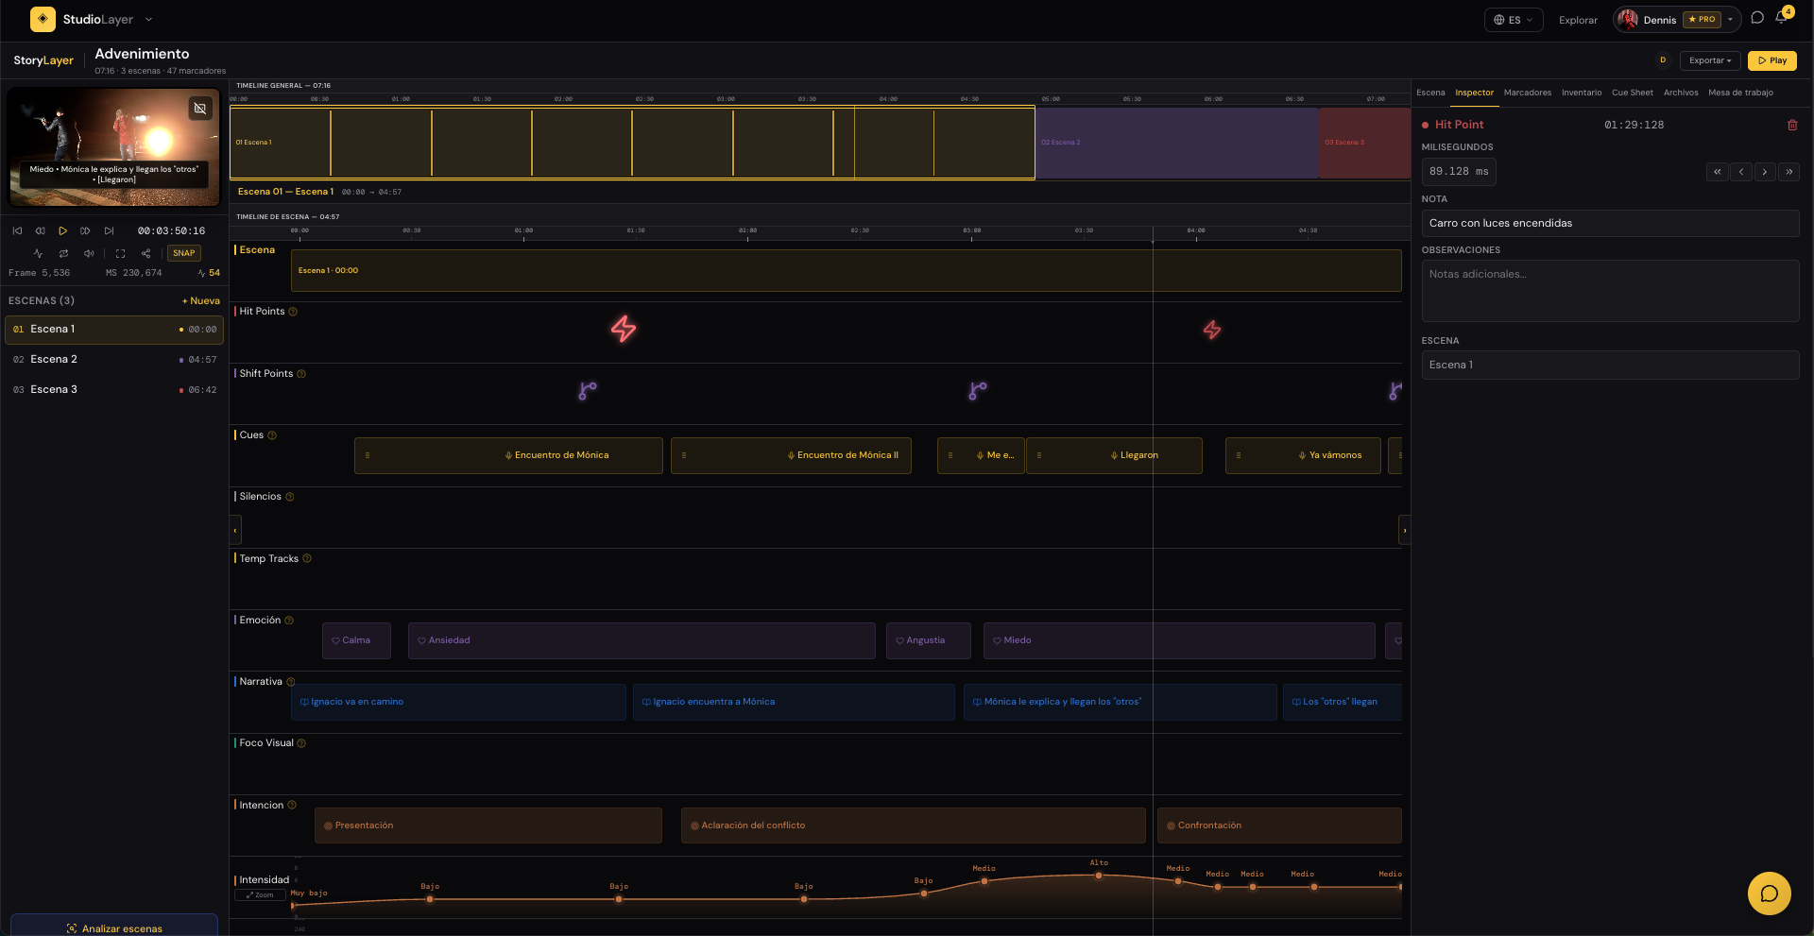This screenshot has width=1814, height=936.
Task: Select the large red hit point marker
Action: (624, 329)
